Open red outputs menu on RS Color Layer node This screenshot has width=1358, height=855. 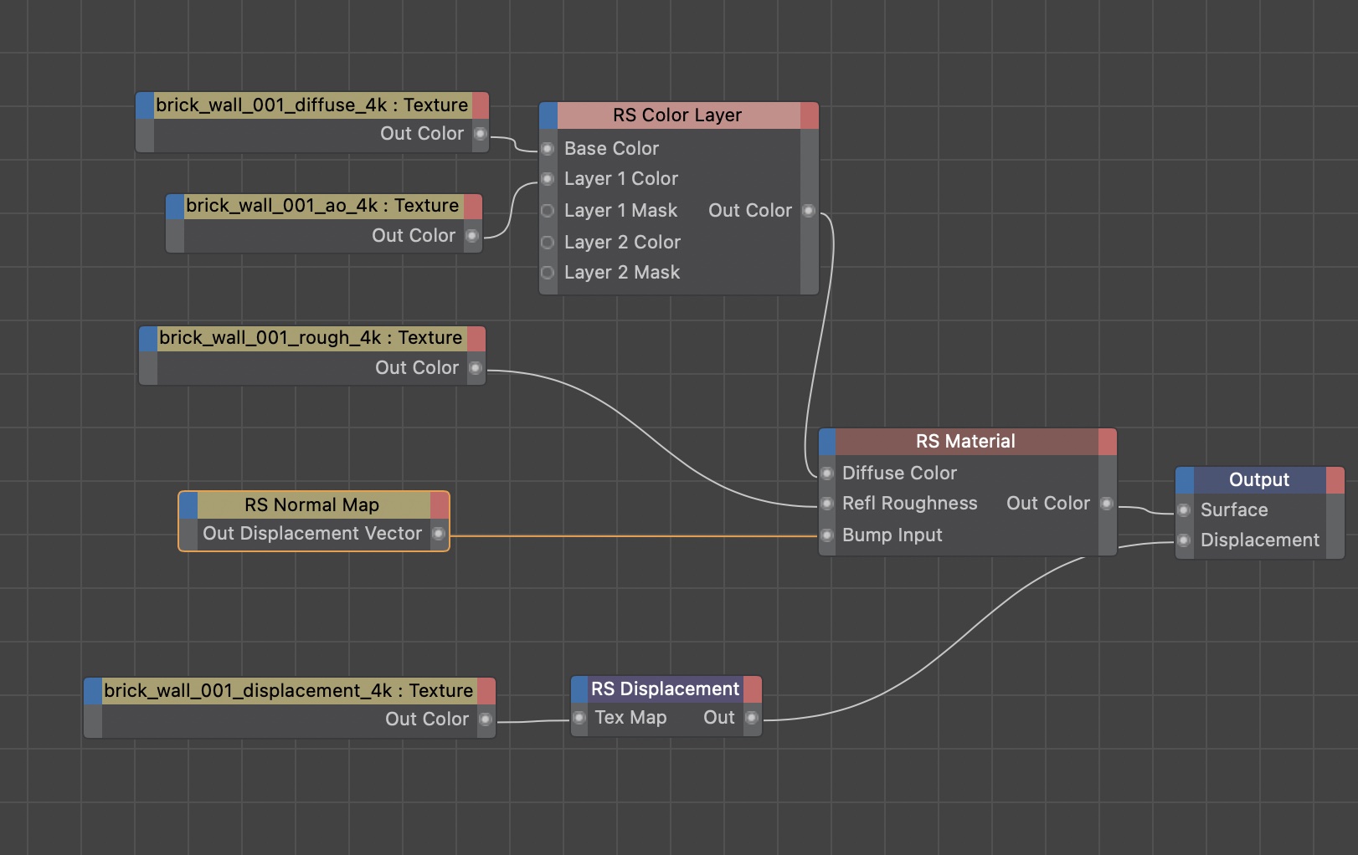point(809,115)
